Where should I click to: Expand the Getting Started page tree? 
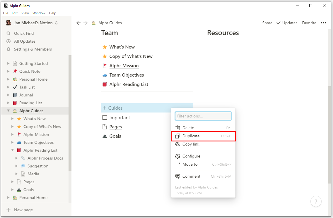[8, 63]
